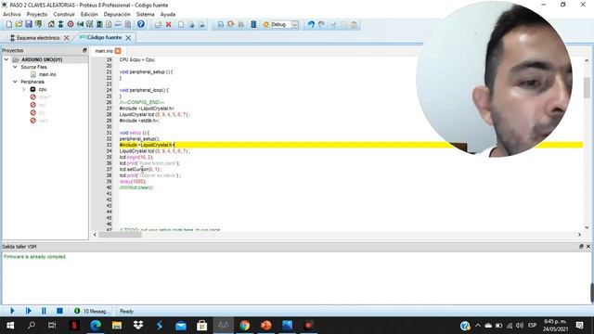Viewport: 594px width, 334px height.
Task: Select main.ino under Source Files
Action: 47,74
